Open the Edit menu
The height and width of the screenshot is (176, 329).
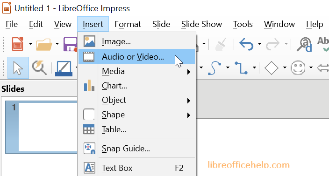pyautogui.click(x=36, y=24)
